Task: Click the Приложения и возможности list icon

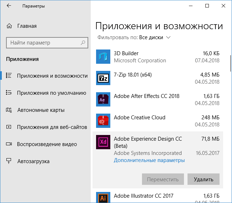Action: (9, 76)
